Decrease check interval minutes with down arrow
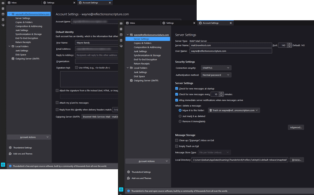This screenshot has height=195, width=314. [221, 95]
